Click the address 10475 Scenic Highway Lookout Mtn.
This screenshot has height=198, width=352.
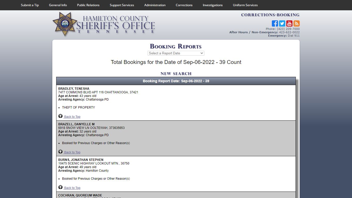click(x=94, y=163)
